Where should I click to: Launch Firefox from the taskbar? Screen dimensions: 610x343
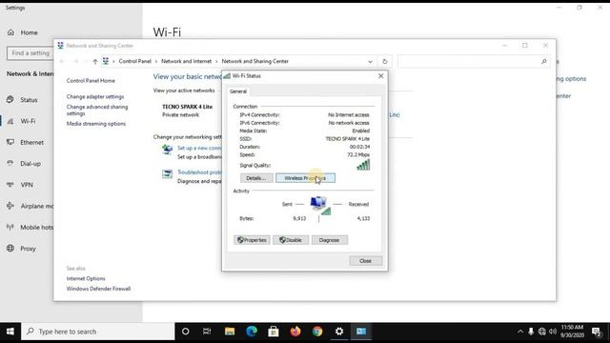pyautogui.click(x=295, y=332)
